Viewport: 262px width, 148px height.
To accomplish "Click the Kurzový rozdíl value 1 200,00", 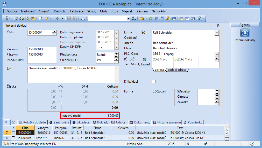I will click(x=113, y=115).
